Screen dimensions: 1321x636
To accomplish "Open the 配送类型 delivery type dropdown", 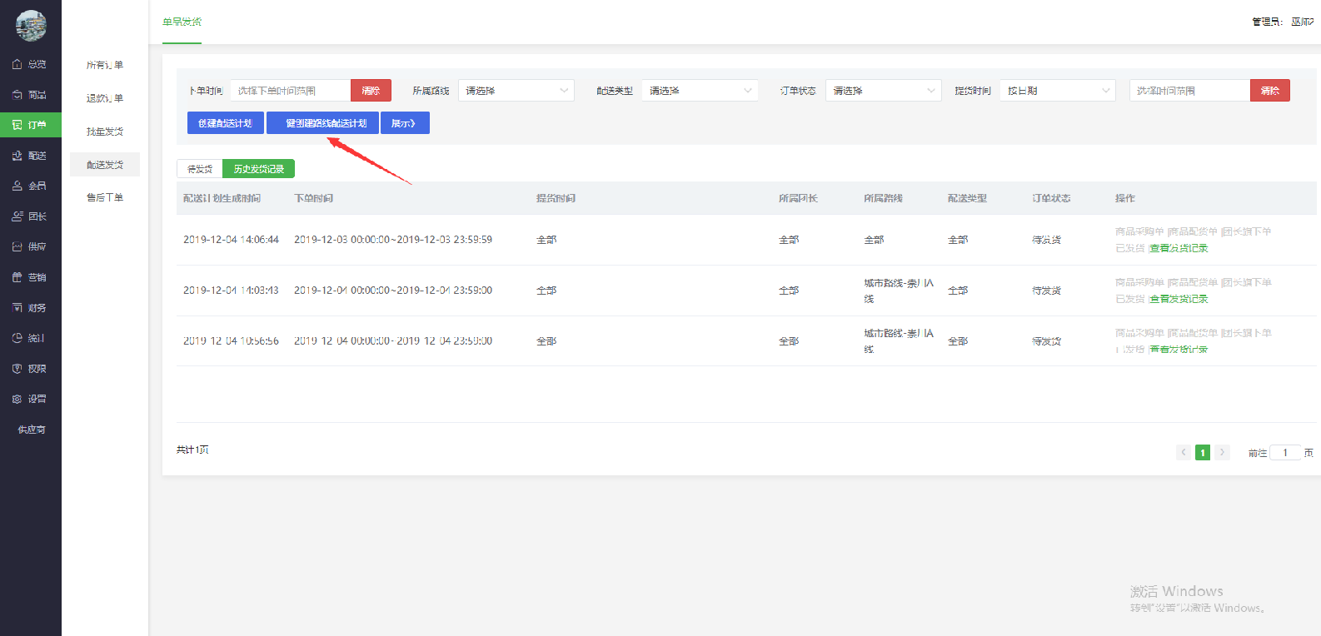I will (x=700, y=91).
